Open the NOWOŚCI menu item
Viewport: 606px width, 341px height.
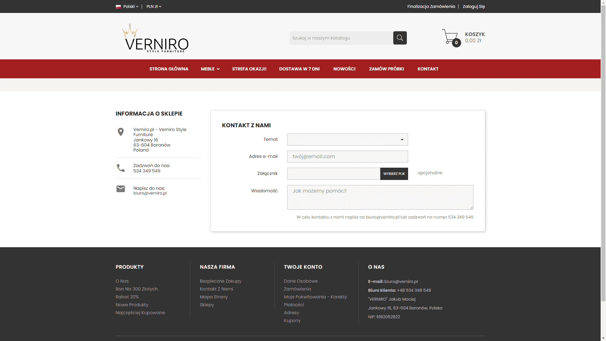pos(344,69)
